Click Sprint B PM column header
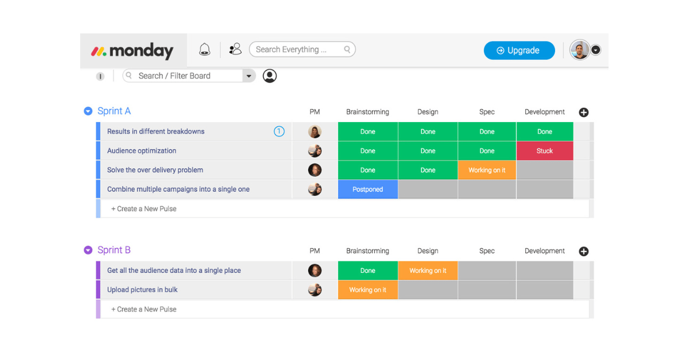 pyautogui.click(x=314, y=250)
